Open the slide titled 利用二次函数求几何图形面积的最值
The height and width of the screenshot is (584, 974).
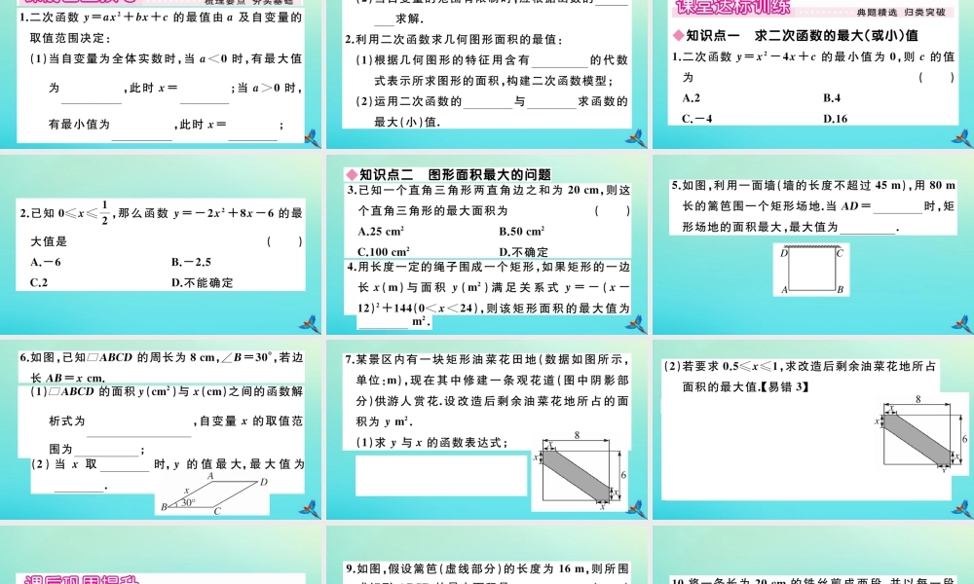(x=486, y=74)
